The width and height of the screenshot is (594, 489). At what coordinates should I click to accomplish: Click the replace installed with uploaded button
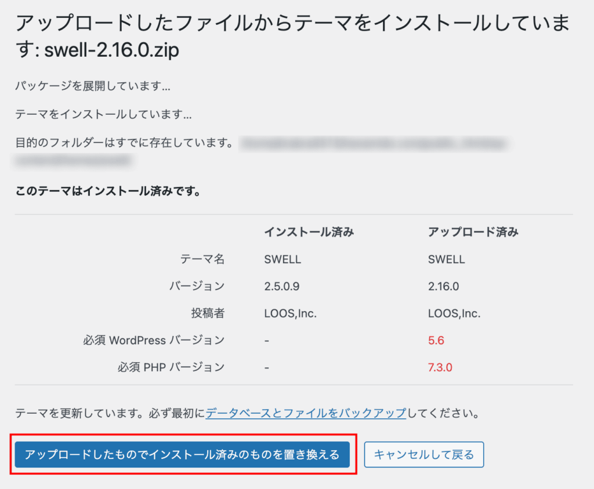click(x=182, y=455)
